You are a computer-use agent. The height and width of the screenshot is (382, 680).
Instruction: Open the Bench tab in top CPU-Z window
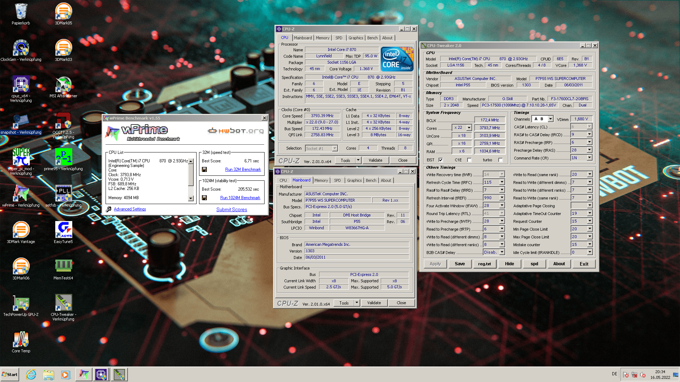[x=372, y=38]
